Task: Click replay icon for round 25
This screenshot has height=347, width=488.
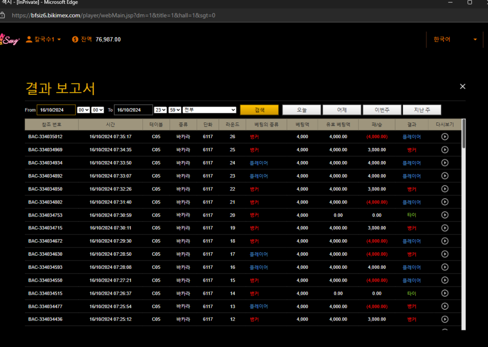Action: [445, 150]
